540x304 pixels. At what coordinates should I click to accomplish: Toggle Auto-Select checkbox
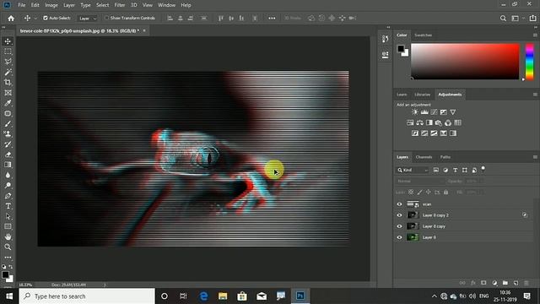pos(46,18)
